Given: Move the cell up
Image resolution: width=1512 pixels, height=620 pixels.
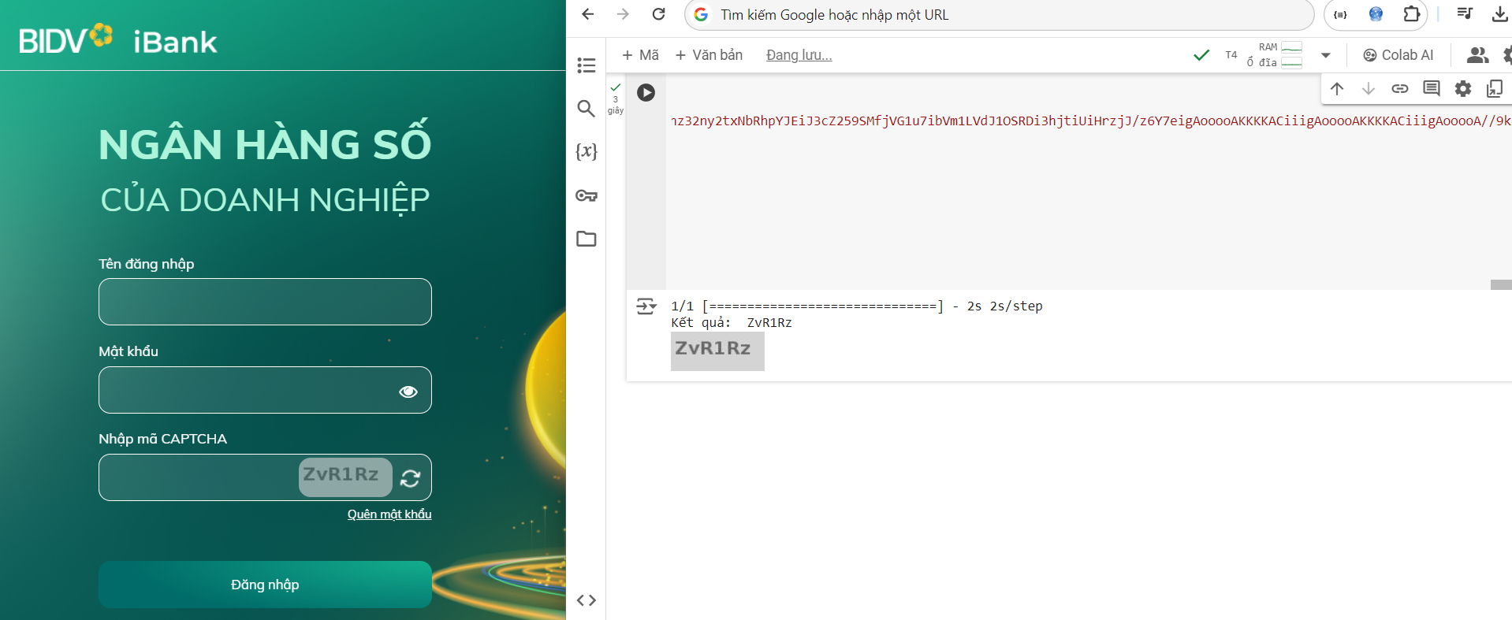Looking at the screenshot, I should click(1337, 88).
